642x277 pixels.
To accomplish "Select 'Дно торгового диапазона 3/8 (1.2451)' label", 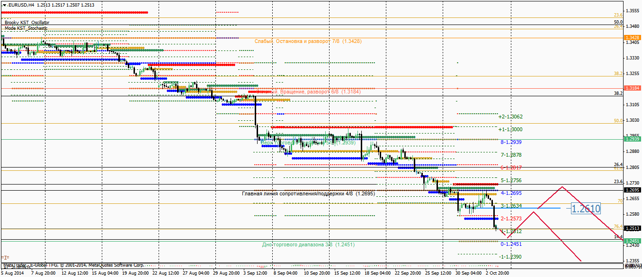I will coord(308,244).
